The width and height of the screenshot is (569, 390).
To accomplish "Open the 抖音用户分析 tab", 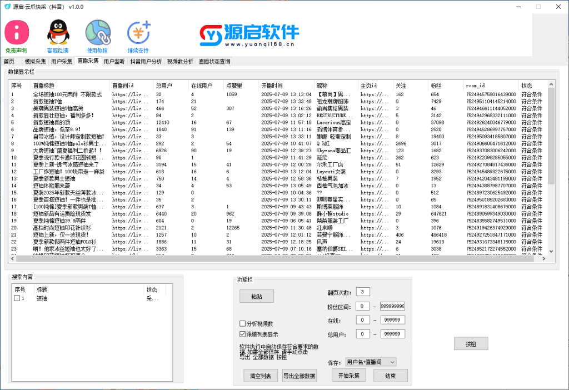I will (x=146, y=62).
